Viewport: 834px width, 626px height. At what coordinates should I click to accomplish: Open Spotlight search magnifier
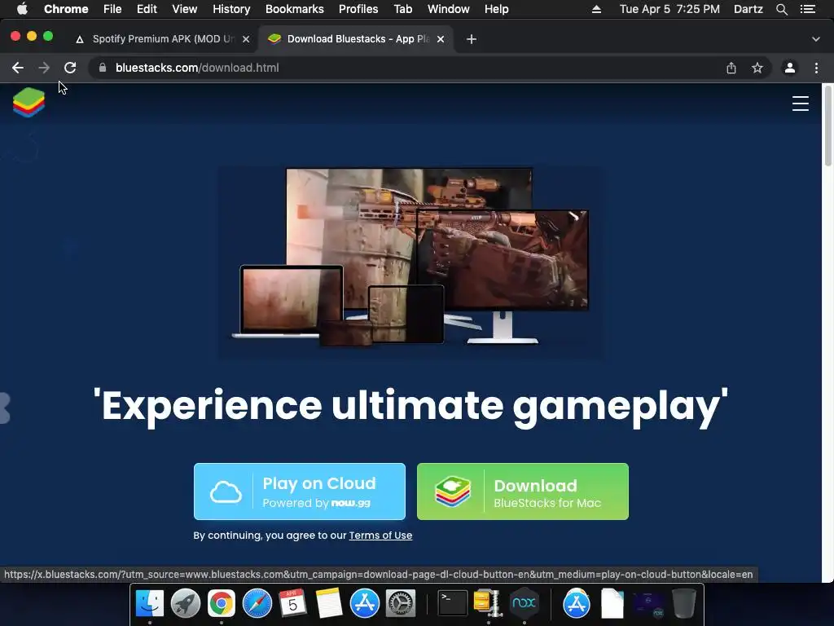[x=782, y=9]
